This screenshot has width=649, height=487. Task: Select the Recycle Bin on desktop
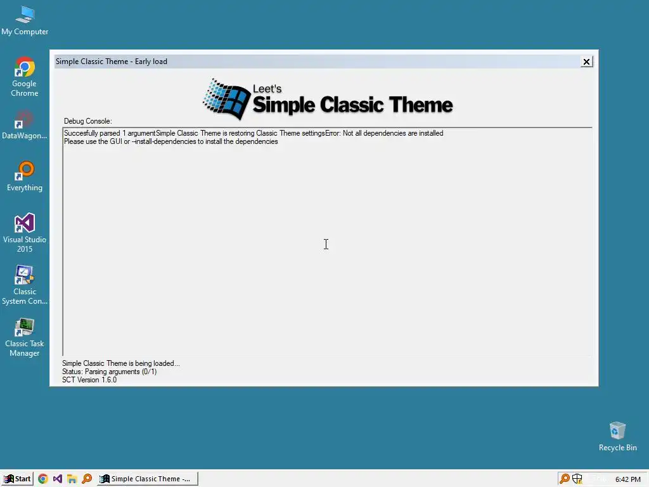[617, 436]
